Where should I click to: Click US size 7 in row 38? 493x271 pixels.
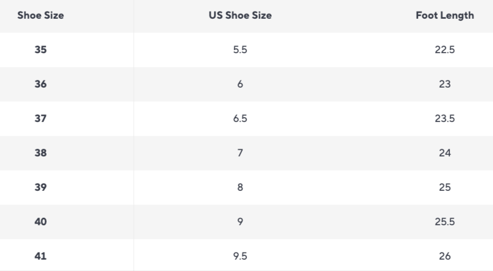pos(240,153)
